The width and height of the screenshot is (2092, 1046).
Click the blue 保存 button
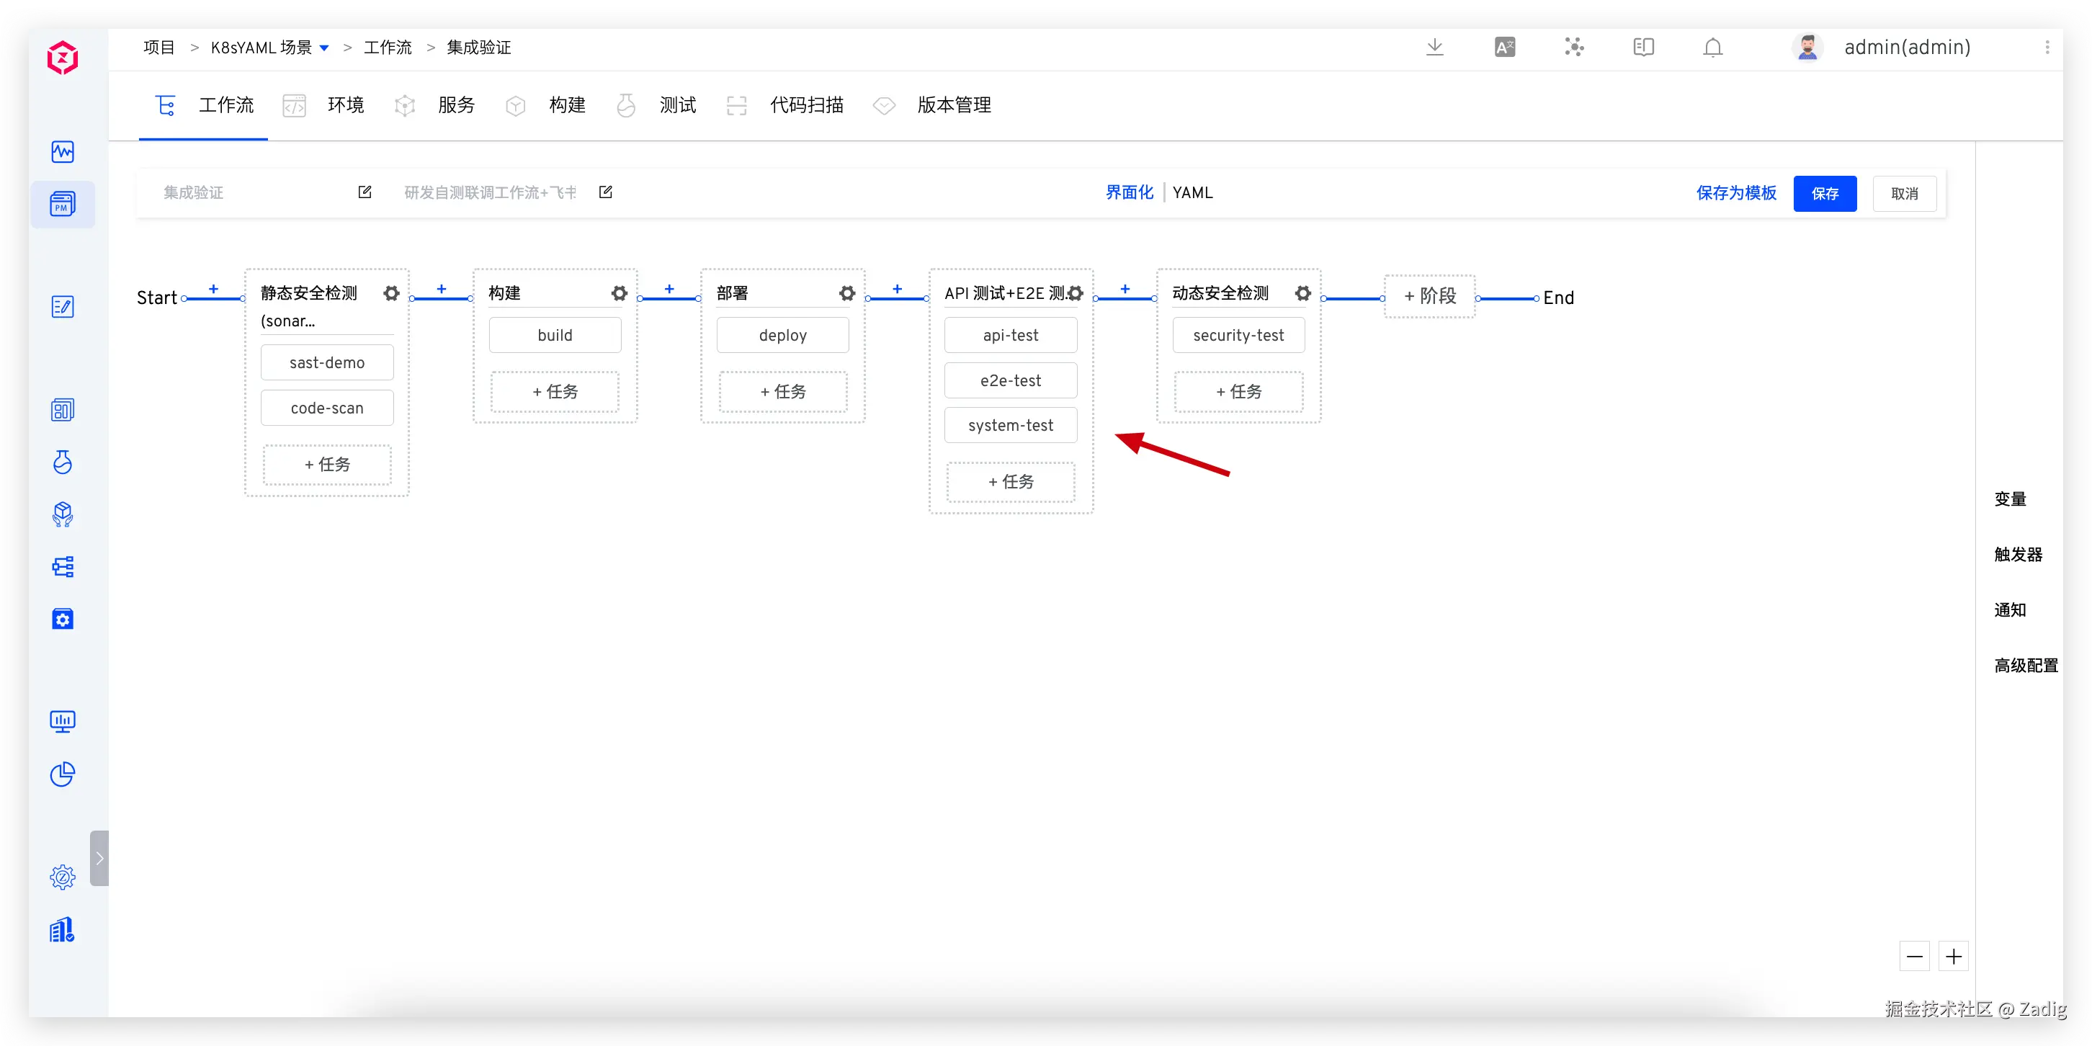[1824, 194]
